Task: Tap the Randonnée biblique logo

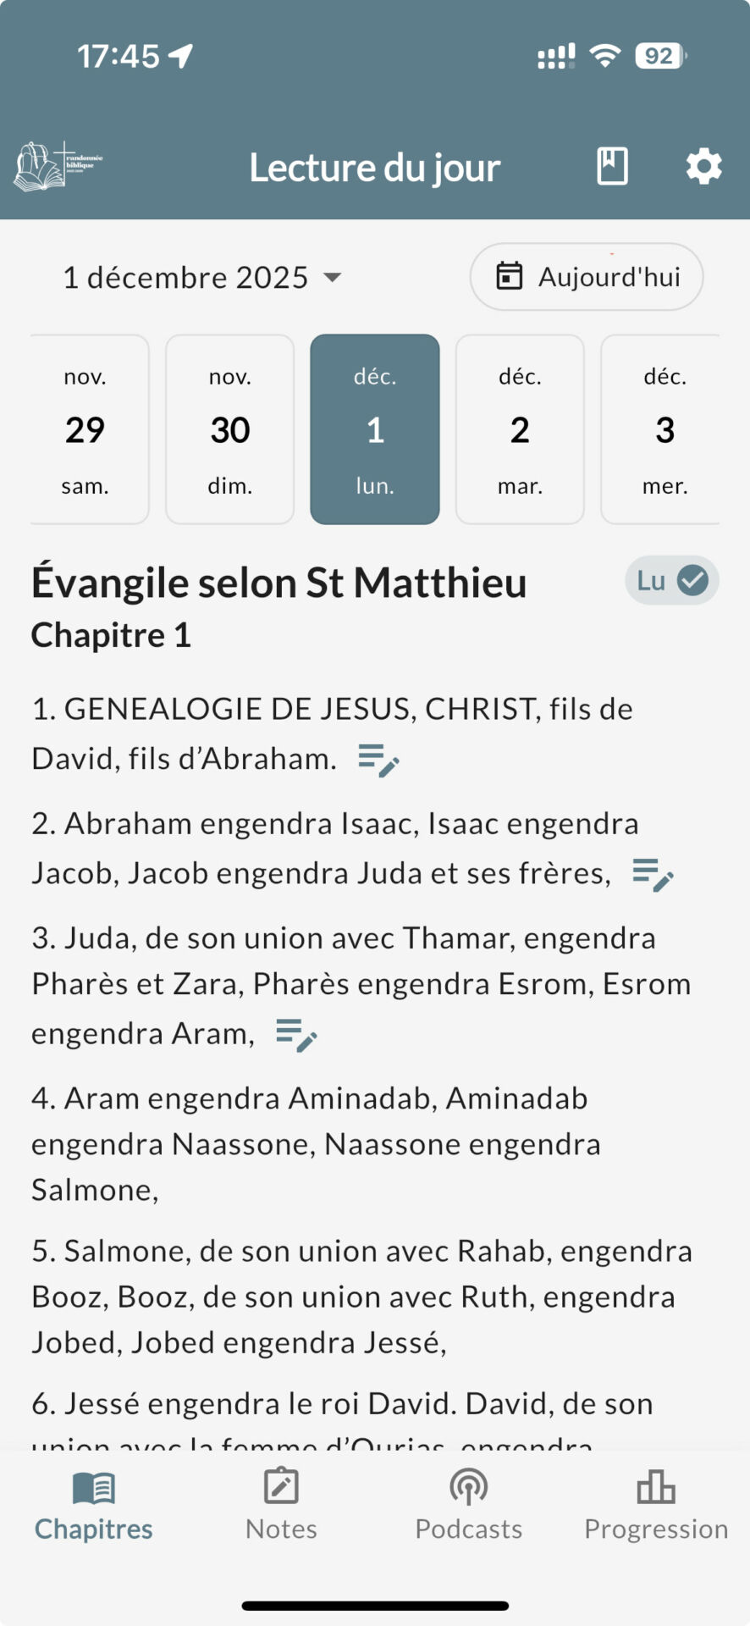Action: (x=58, y=166)
